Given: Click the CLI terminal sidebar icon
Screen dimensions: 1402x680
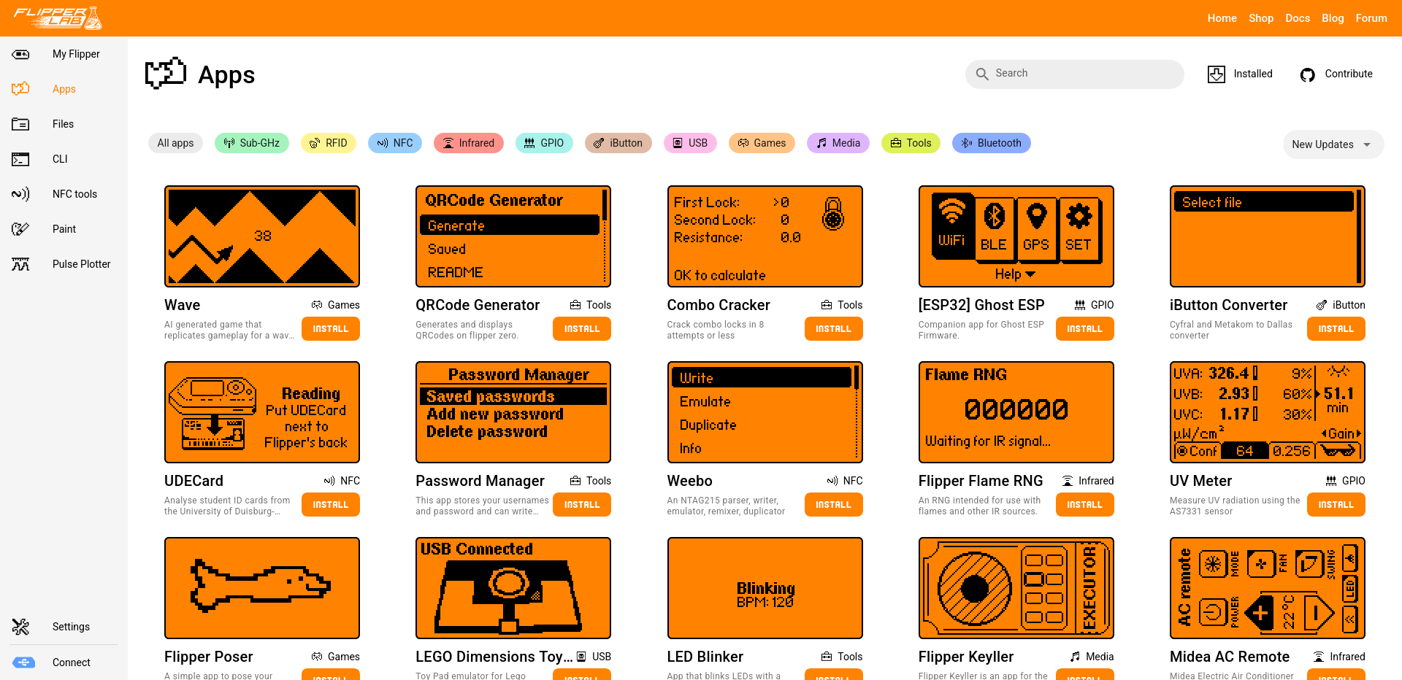Looking at the screenshot, I should pos(20,159).
